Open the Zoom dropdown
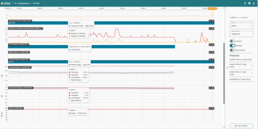The image size is (258, 129). 241,26
